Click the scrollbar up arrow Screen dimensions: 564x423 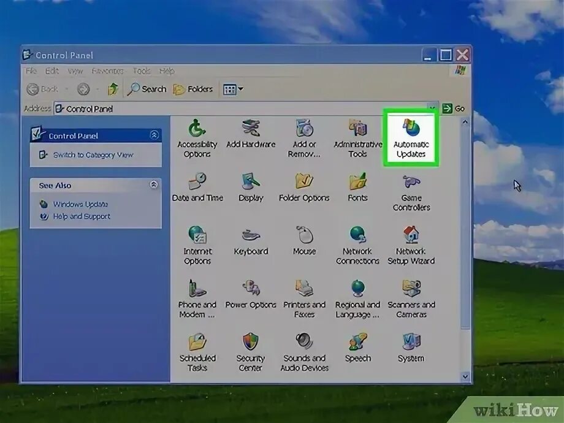465,122
